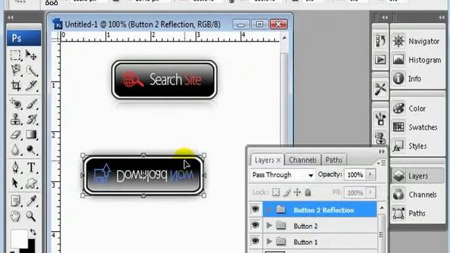Click the Opacity 100% input field
This screenshot has height=253, width=450.
(355, 175)
